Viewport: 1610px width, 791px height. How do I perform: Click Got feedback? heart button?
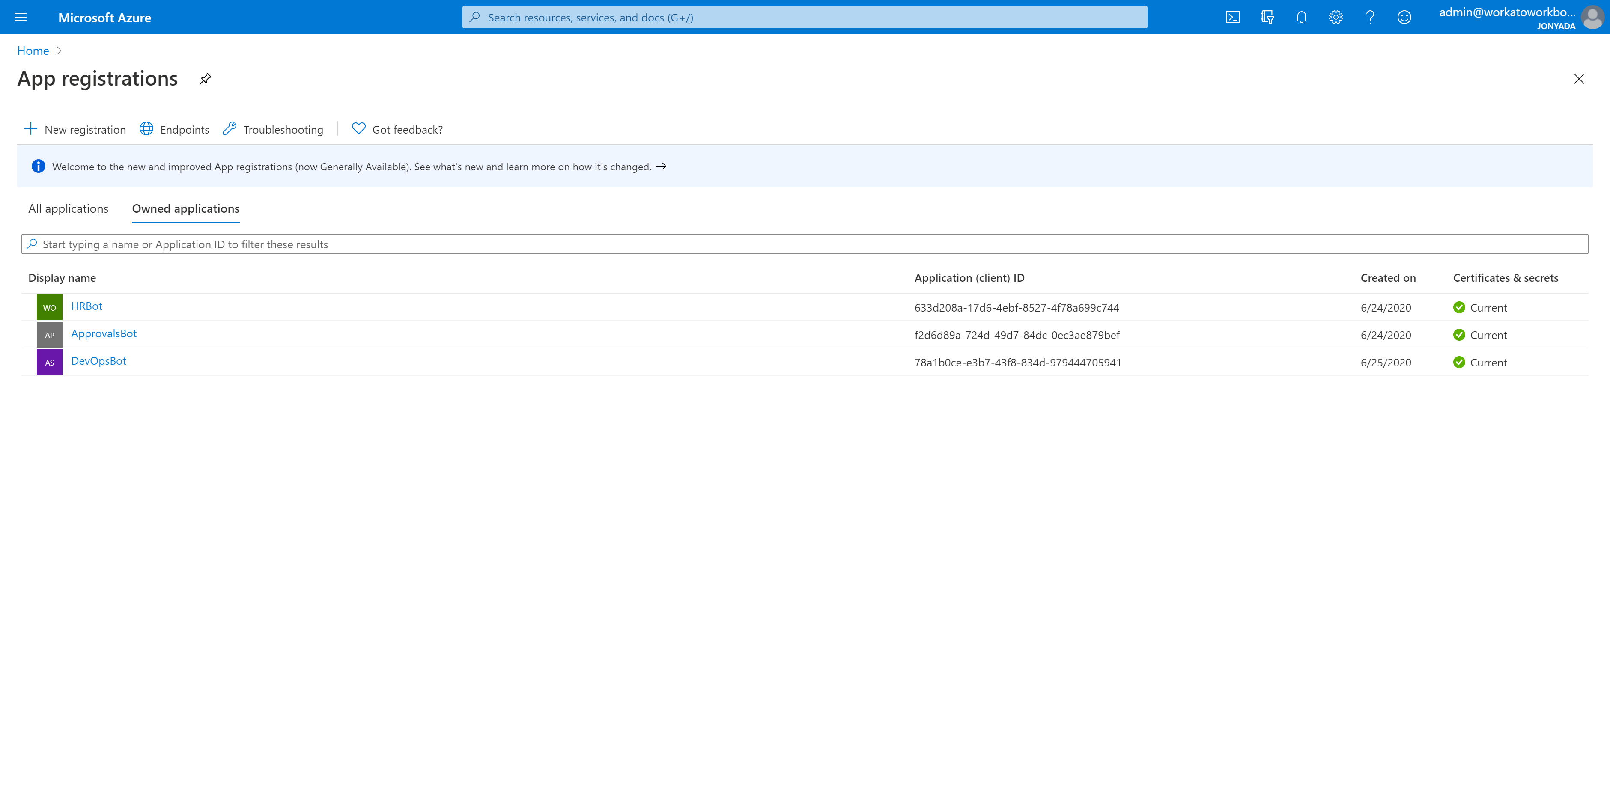coord(397,129)
